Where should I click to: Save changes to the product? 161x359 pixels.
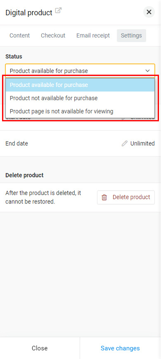point(120,348)
